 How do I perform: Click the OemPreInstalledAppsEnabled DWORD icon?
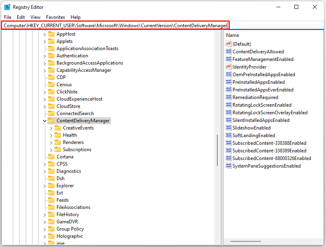click(x=229, y=74)
